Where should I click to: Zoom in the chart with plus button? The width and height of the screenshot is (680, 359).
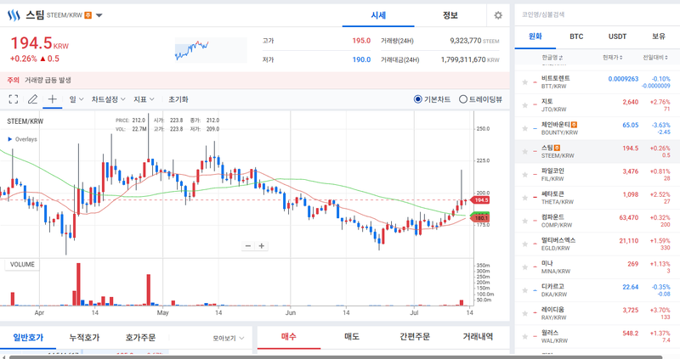click(262, 246)
